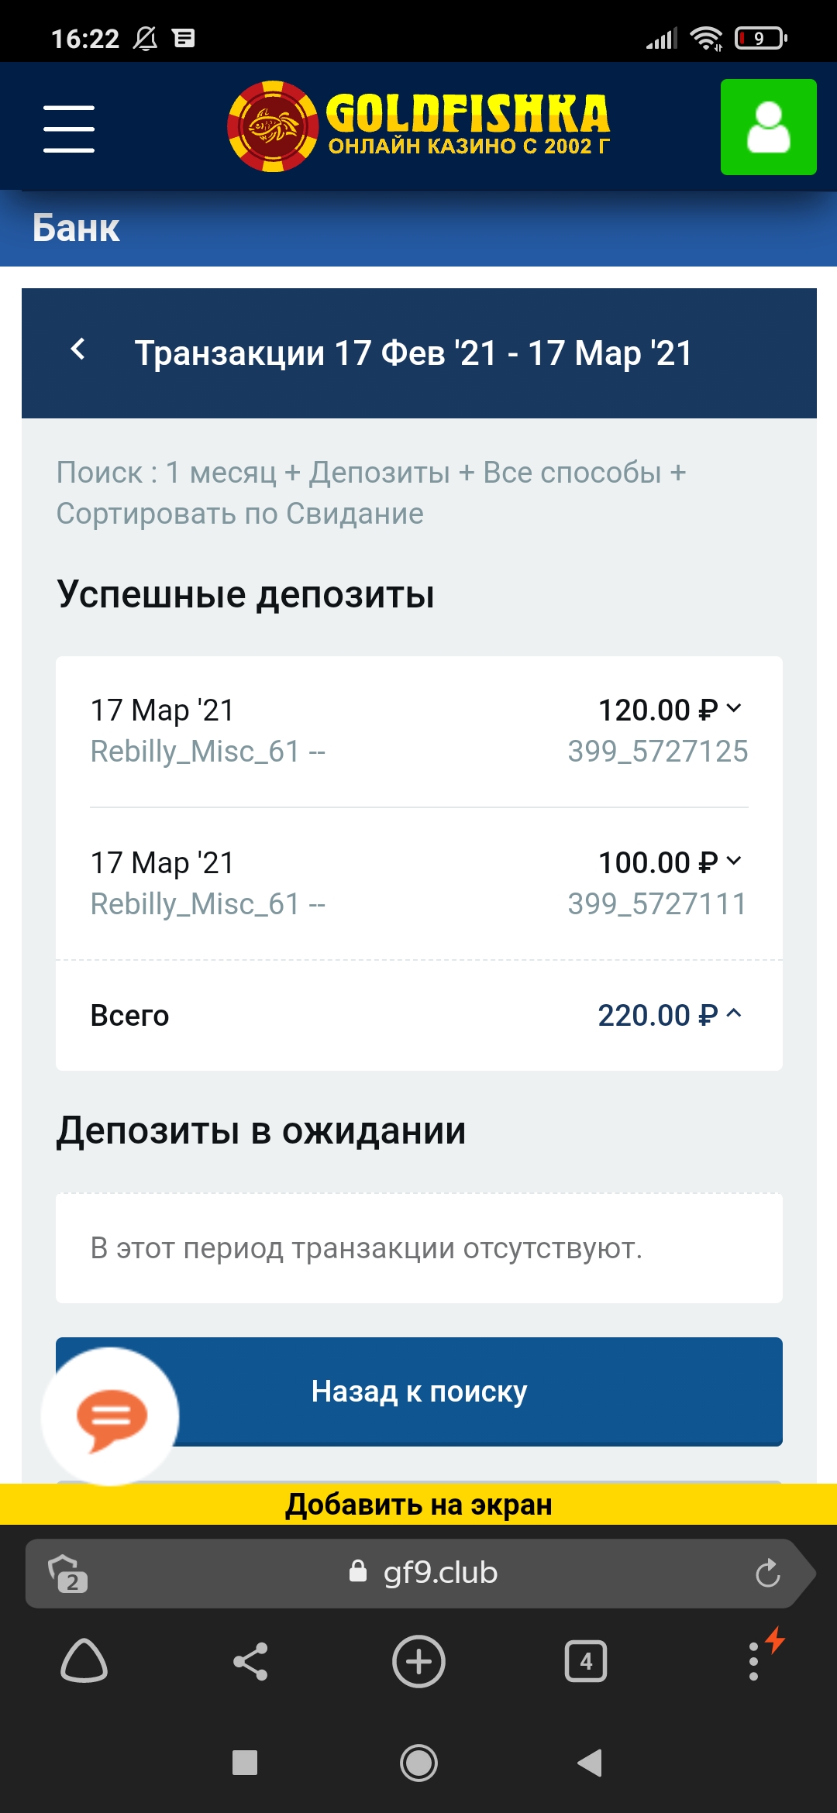Open the orange live chat bubble

click(x=111, y=1417)
